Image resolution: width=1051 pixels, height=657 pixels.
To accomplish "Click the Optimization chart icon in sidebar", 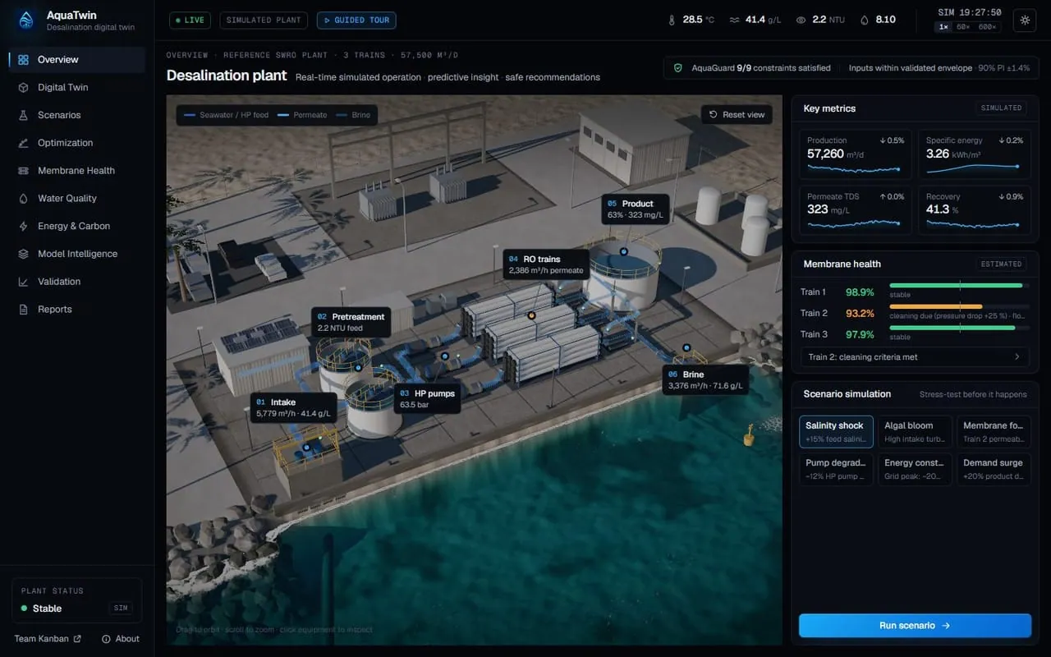I will point(23,143).
